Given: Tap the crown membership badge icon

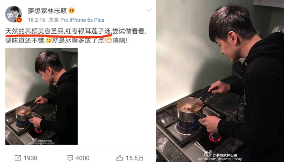Looking at the screenshot, I should pos(72,11).
